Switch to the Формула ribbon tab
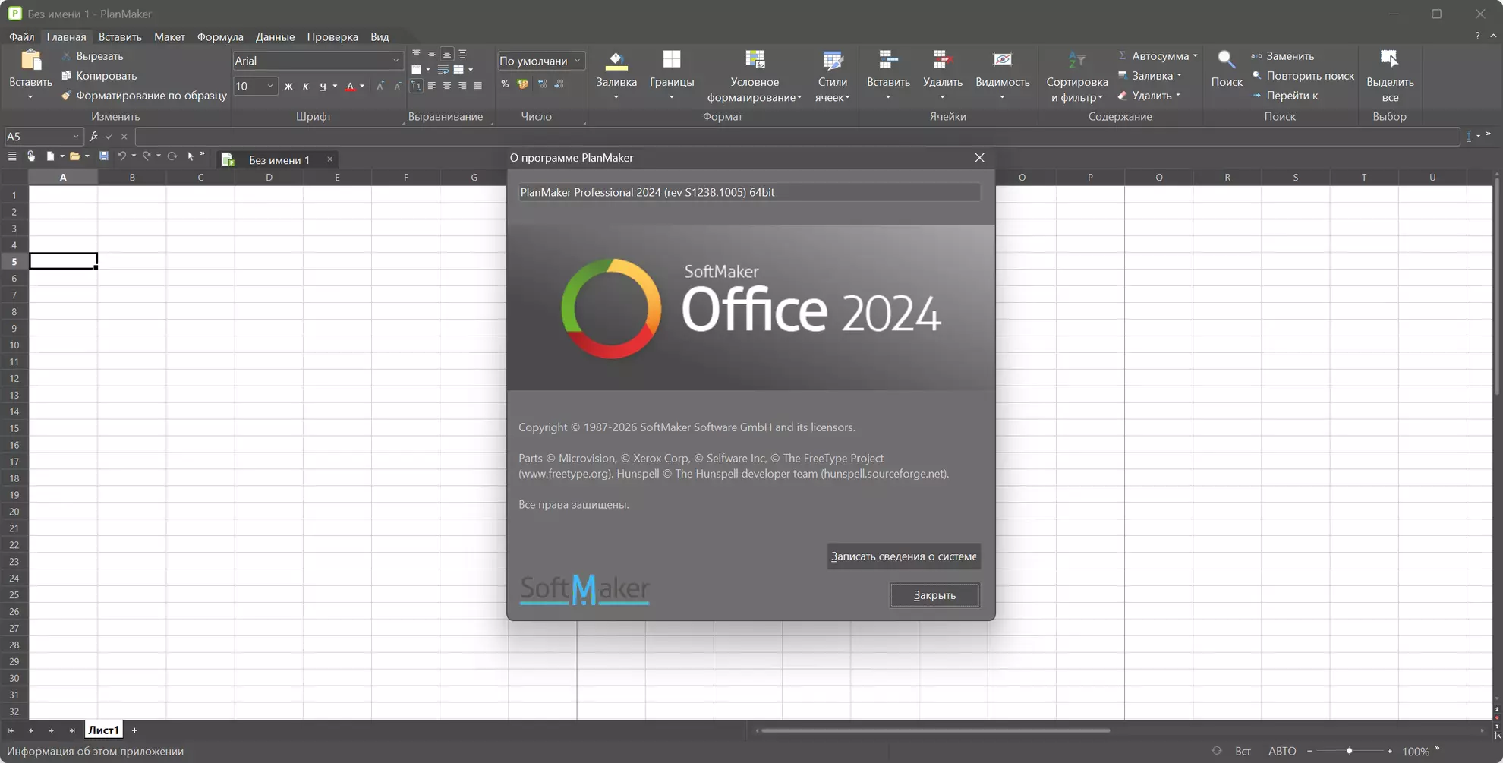Image resolution: width=1503 pixels, height=763 pixels. coord(220,36)
